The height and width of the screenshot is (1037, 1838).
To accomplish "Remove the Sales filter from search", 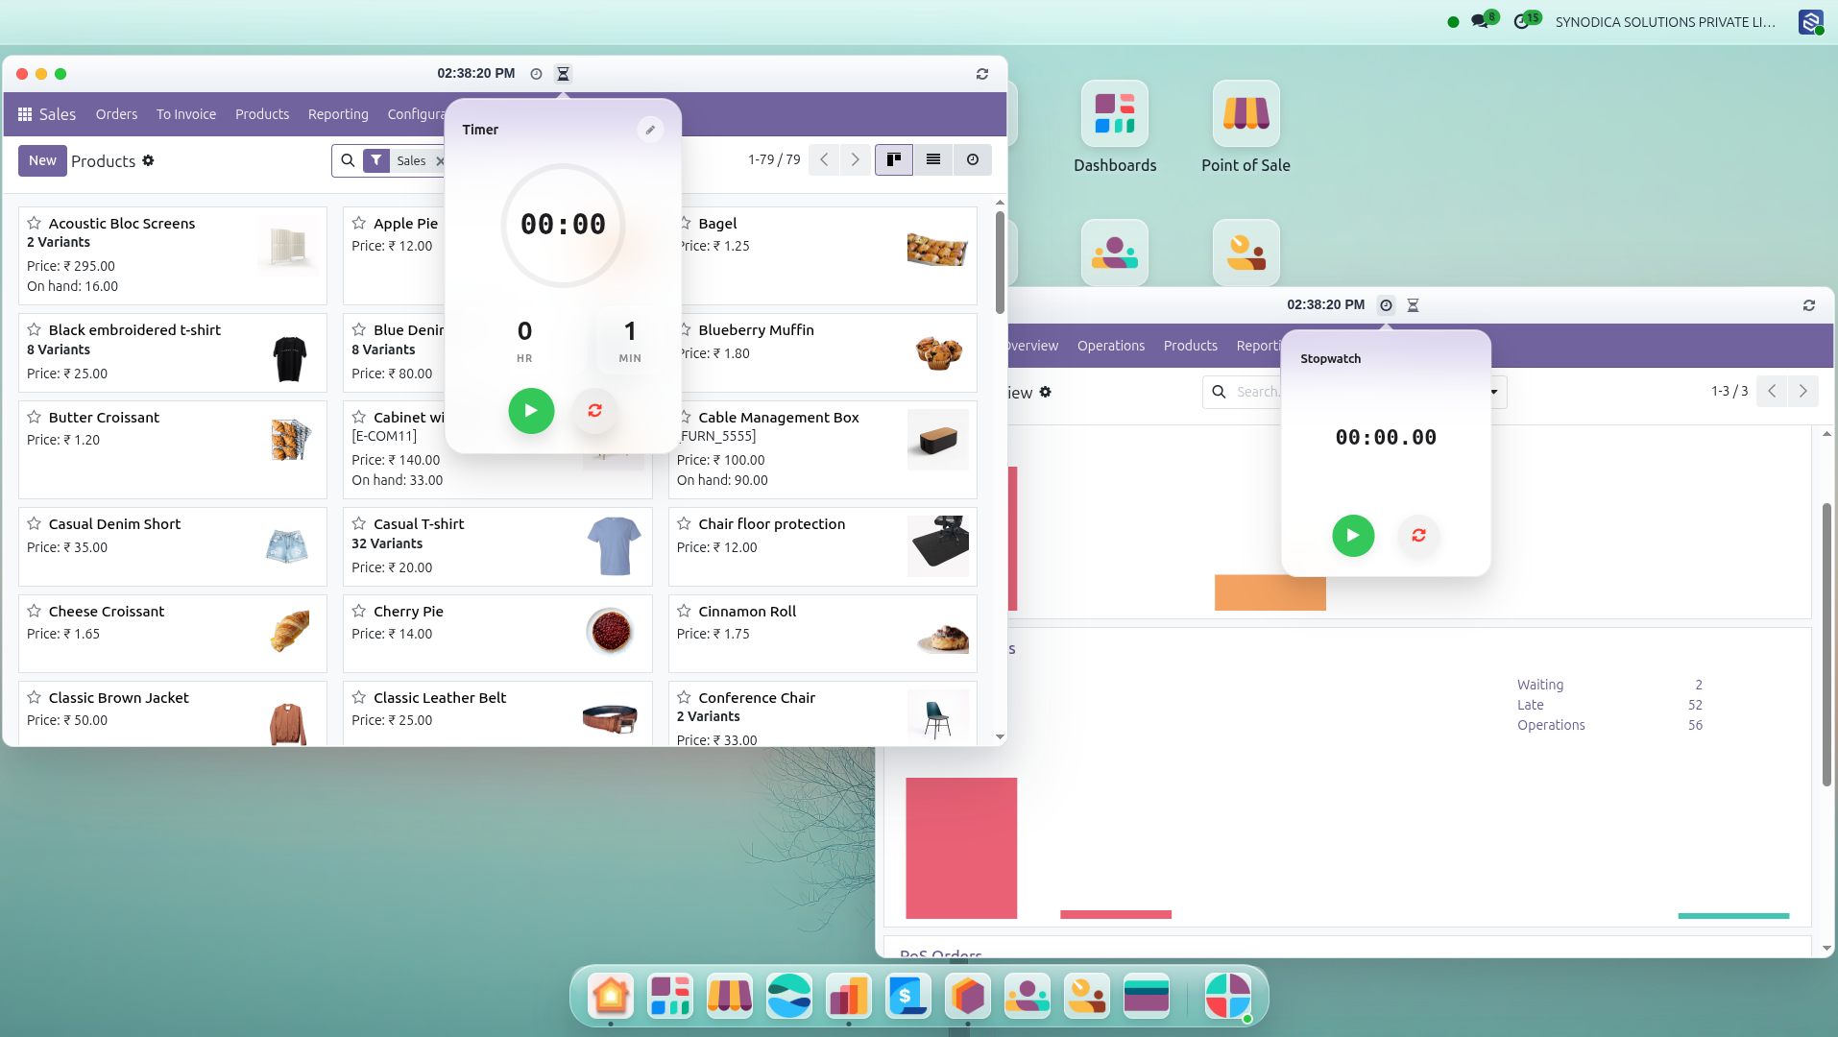I will (440, 160).
